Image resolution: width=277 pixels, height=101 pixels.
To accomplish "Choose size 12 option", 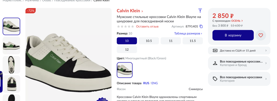I will point(127,49).
